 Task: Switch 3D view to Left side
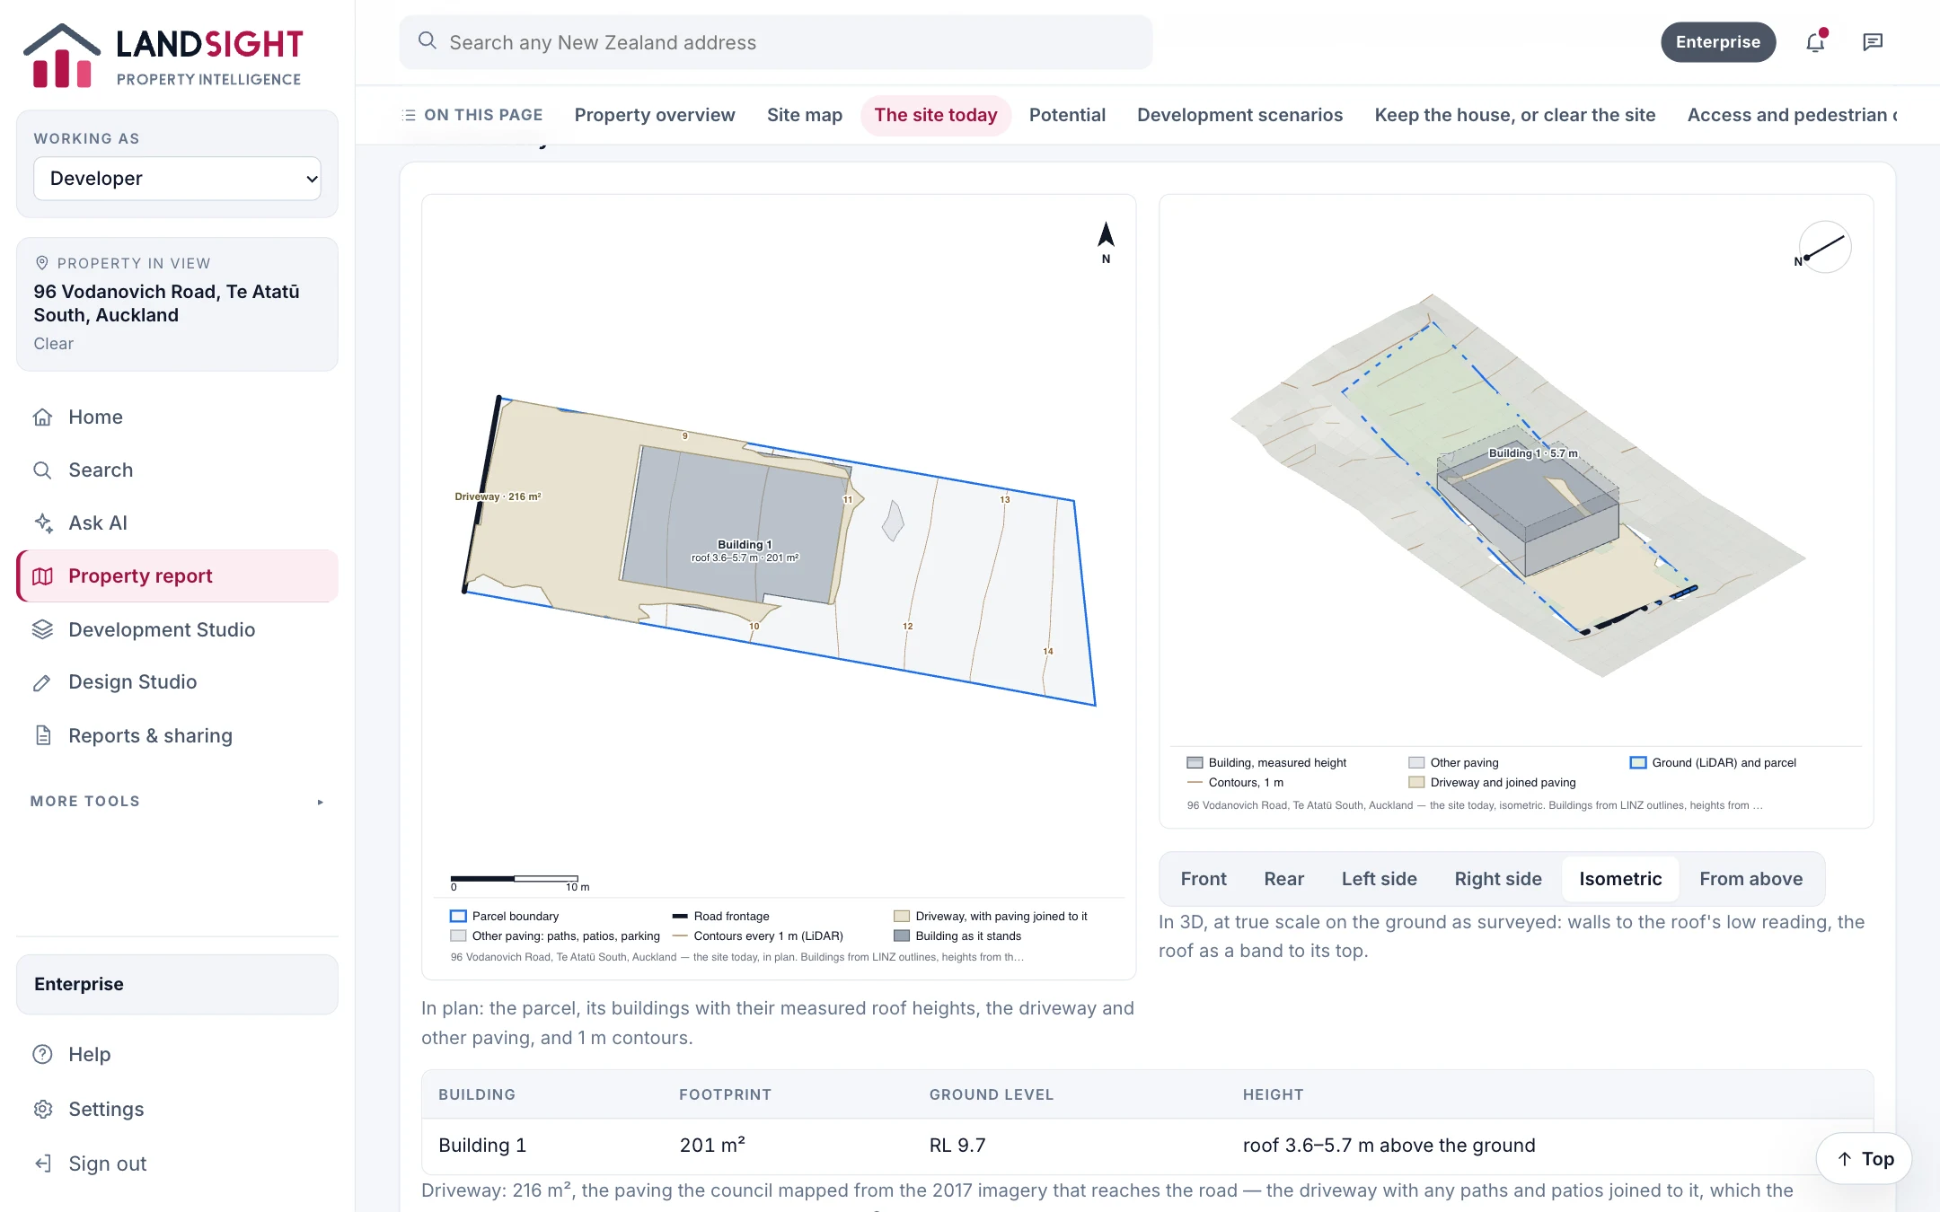1379,879
